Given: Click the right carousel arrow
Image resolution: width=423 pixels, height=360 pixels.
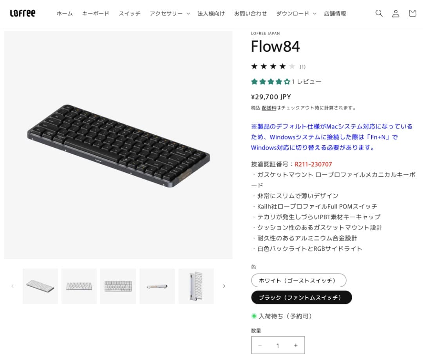Looking at the screenshot, I should (x=224, y=286).
